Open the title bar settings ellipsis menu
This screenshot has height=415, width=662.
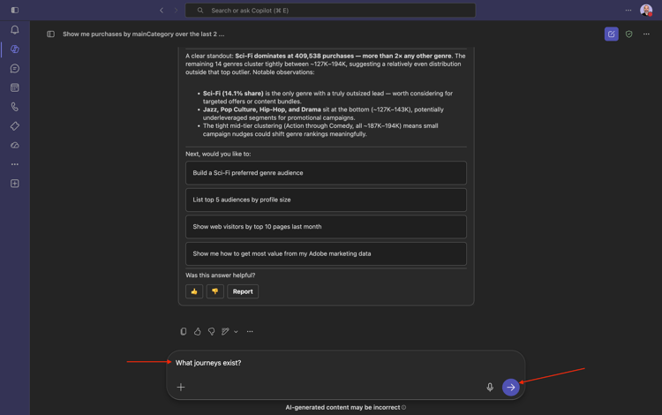click(628, 10)
